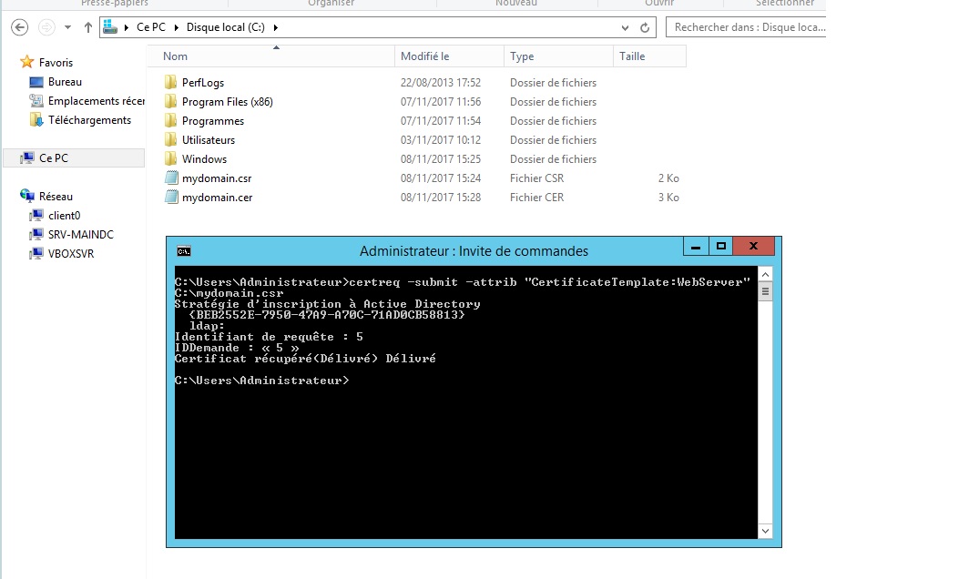Open VBOXSVR network computer
This screenshot has width=979, height=579.
click(x=70, y=253)
